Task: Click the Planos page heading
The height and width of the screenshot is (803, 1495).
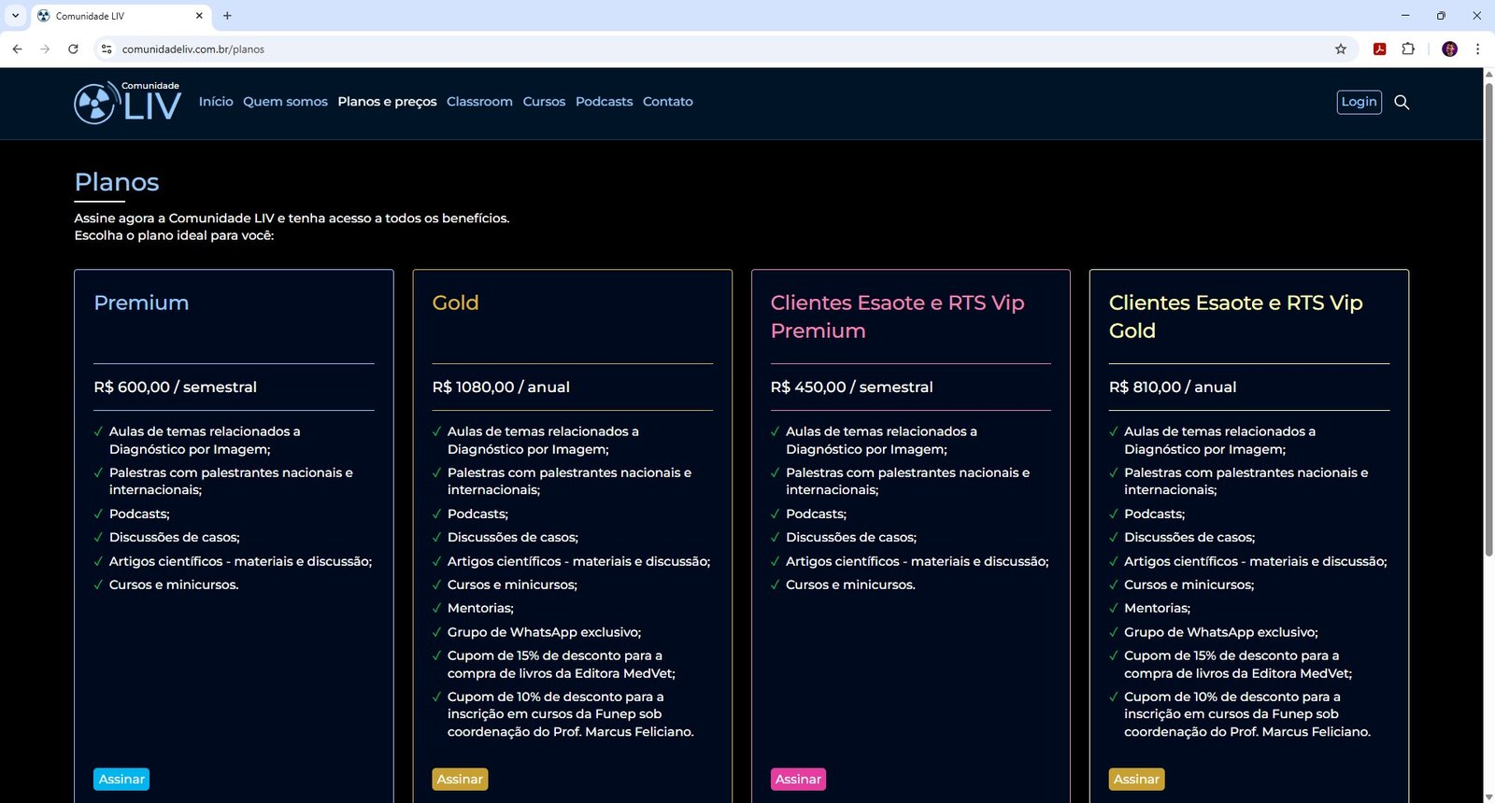Action: pos(117,182)
